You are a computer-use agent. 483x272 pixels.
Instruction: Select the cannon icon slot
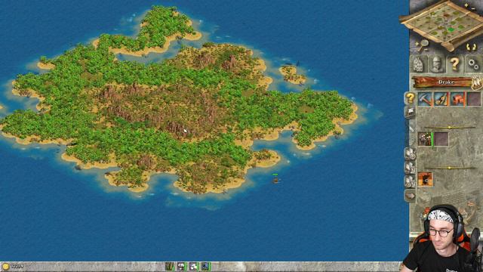click(x=425, y=180)
